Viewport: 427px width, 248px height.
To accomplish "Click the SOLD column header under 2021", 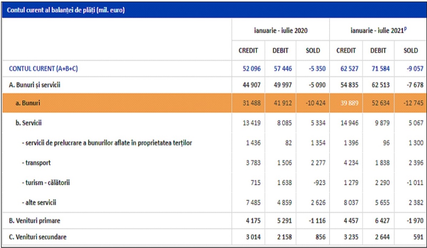I will (x=411, y=51).
